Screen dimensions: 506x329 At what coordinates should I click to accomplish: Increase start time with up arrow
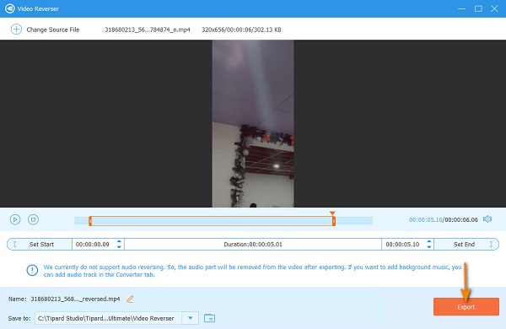[x=119, y=241]
